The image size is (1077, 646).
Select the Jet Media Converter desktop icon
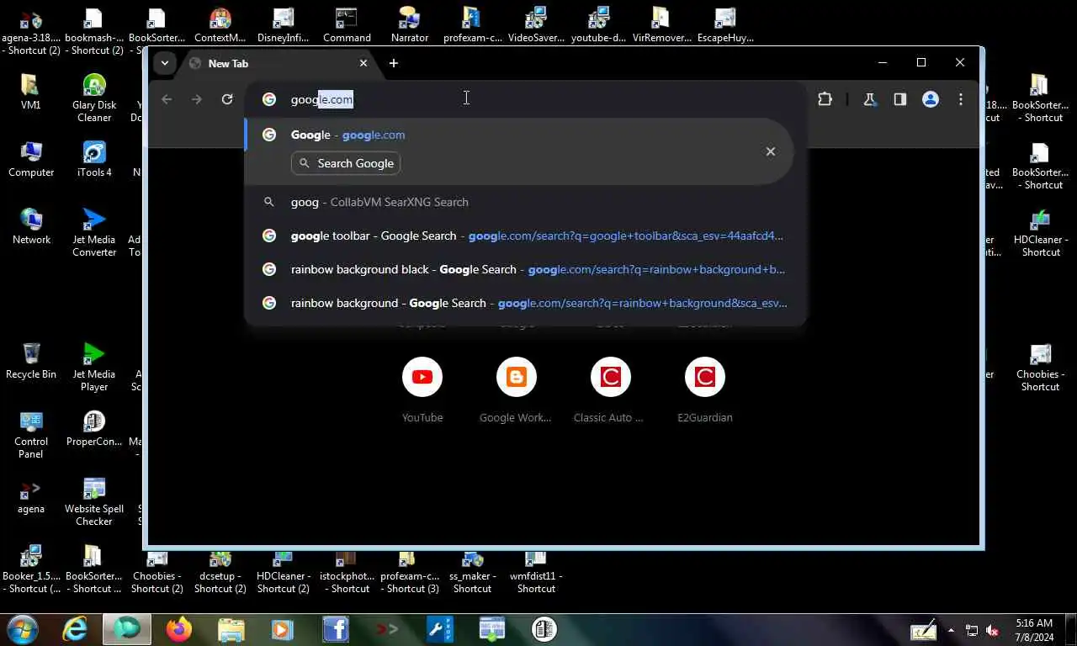pos(94,232)
